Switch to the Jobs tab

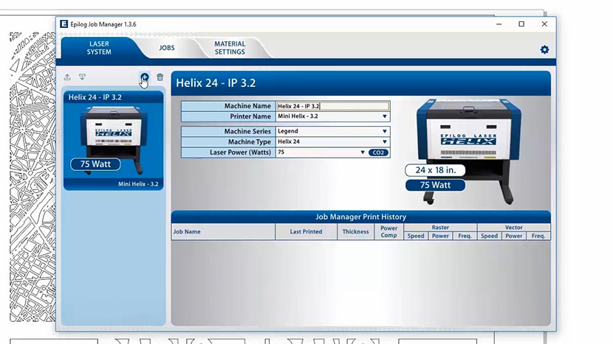(x=167, y=48)
